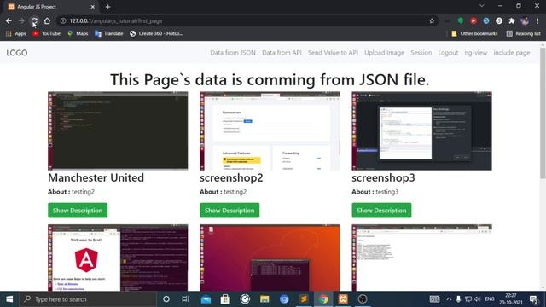
Task: Click the screenshop3 card image
Action: click(x=421, y=130)
